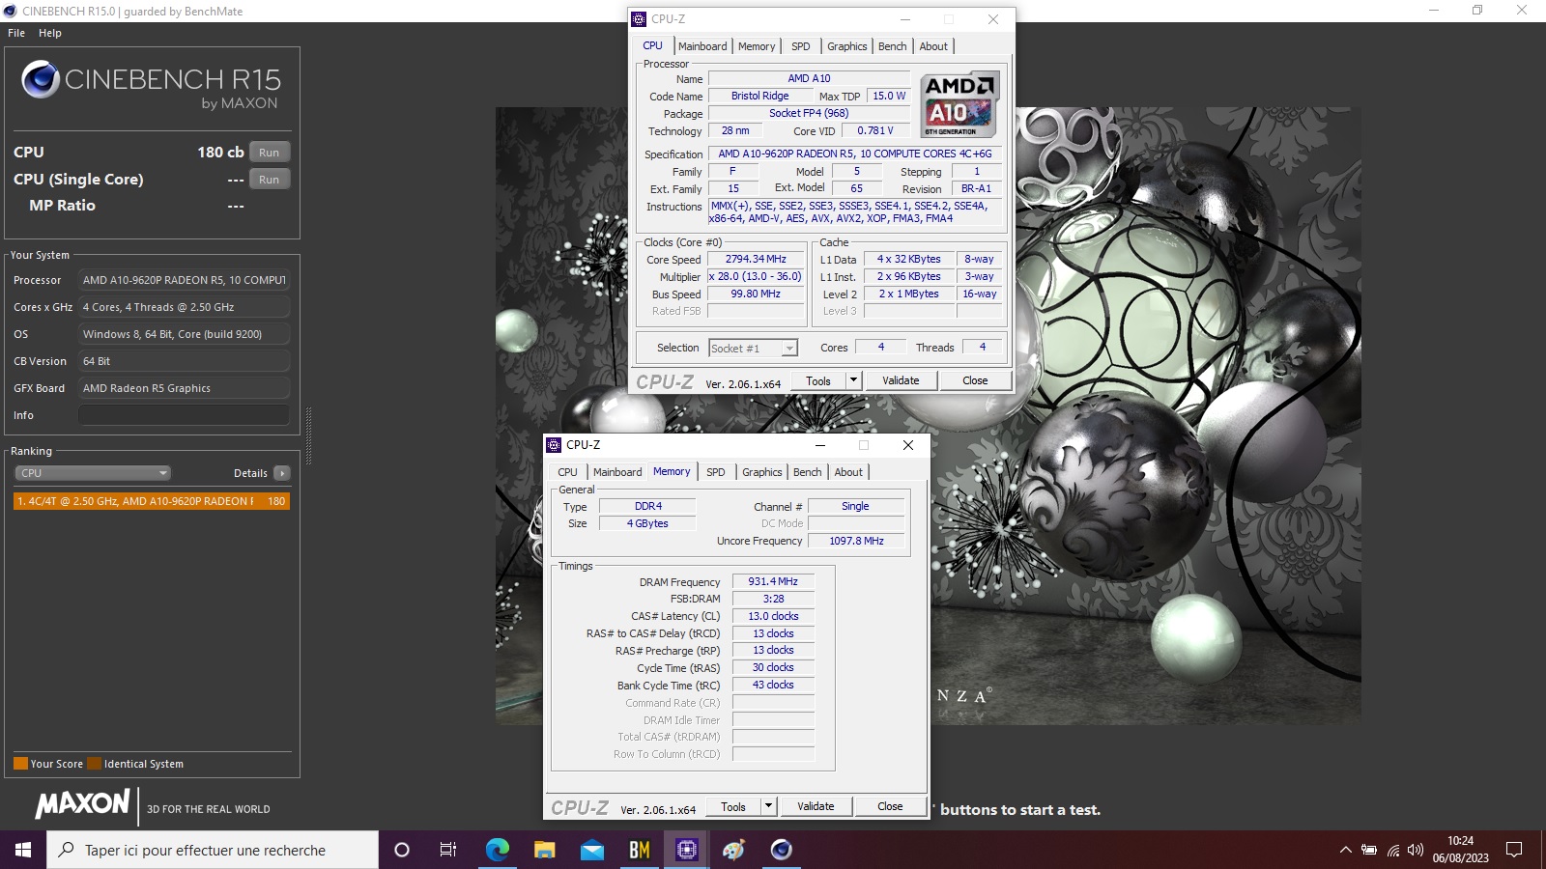
Task: Open Bench tab in lower CPU-Z window
Action: pyautogui.click(x=808, y=472)
